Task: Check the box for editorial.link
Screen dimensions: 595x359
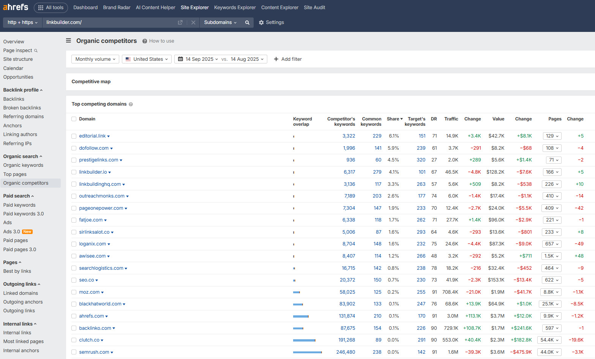Action: click(74, 136)
